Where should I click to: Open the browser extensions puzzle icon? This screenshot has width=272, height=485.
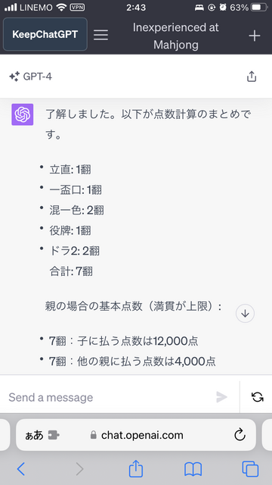tap(54, 436)
